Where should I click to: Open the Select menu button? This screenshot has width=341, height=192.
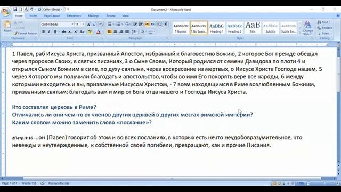324,33
